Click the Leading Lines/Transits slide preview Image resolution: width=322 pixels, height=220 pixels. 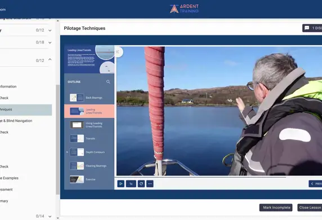pos(89,59)
